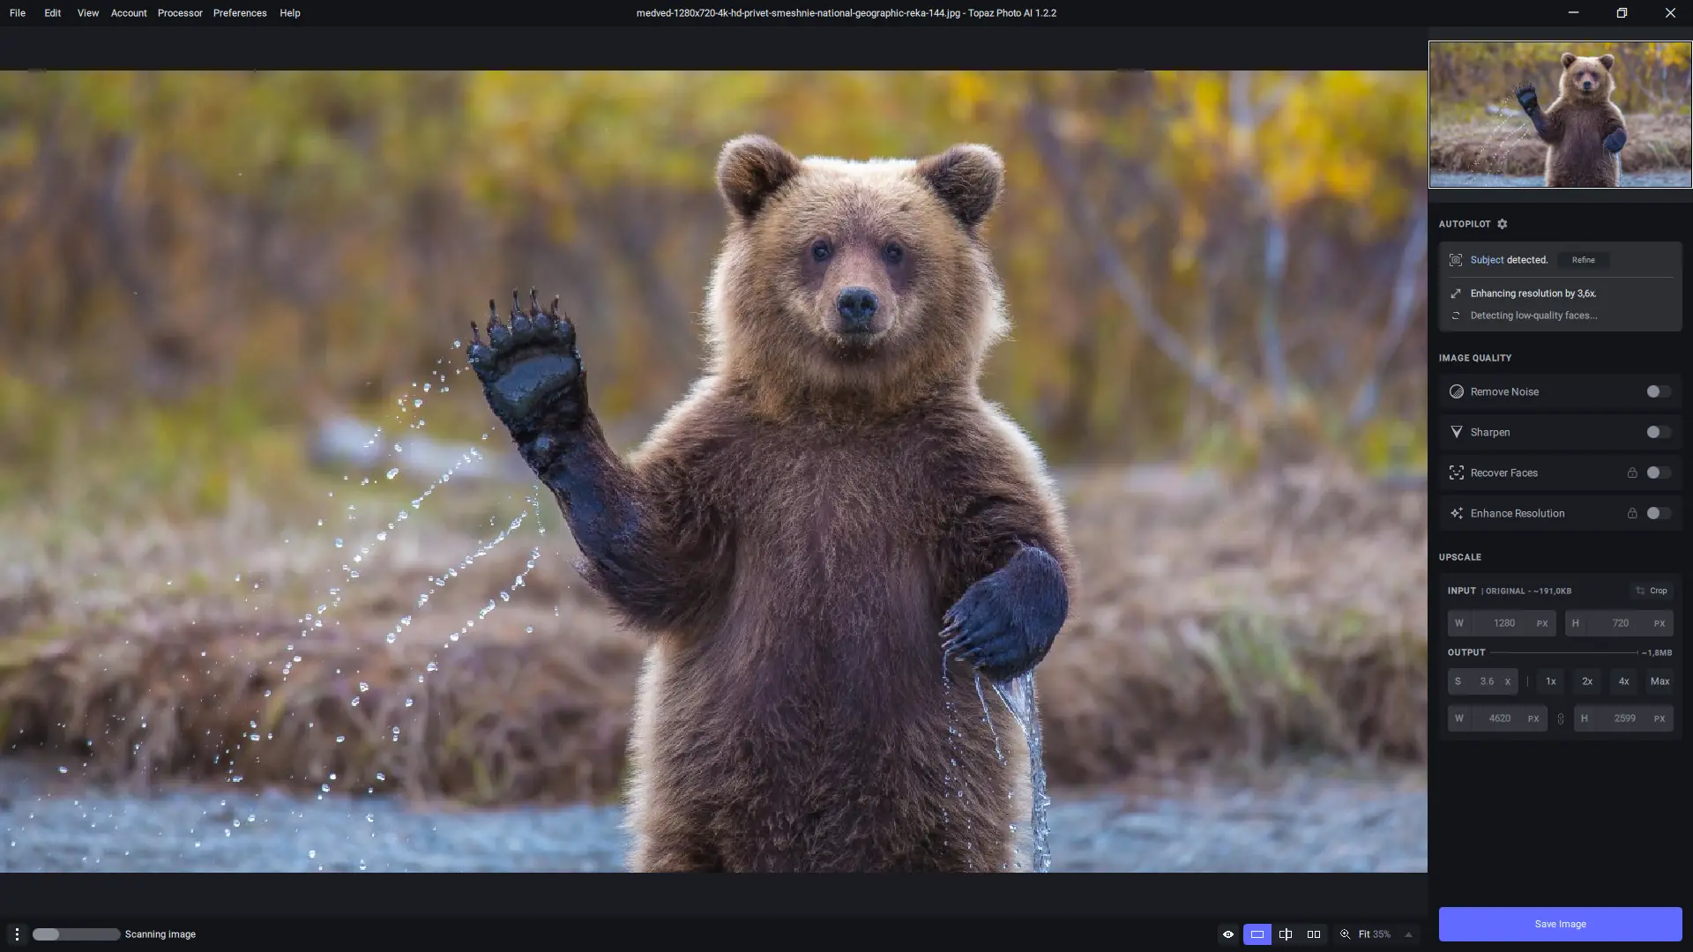
Task: Switch to split view icon
Action: pos(1286,934)
